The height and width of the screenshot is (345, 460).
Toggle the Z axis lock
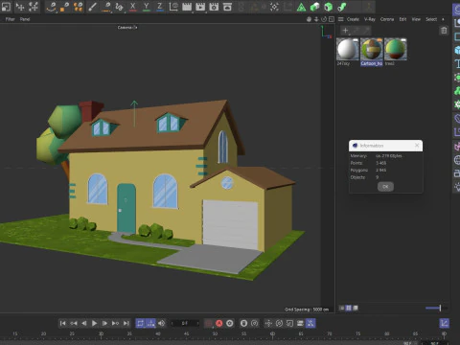click(160, 7)
